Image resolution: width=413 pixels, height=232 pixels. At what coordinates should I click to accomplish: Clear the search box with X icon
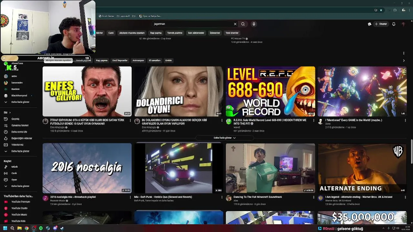[235, 24]
